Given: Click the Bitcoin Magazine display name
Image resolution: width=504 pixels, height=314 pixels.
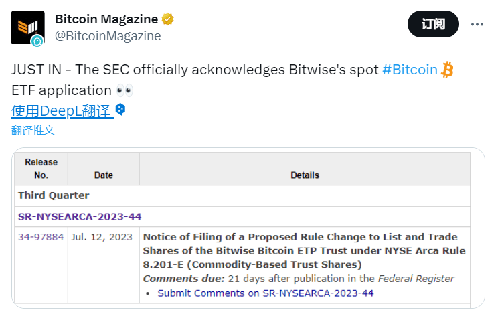Looking at the screenshot, I should tap(106, 19).
